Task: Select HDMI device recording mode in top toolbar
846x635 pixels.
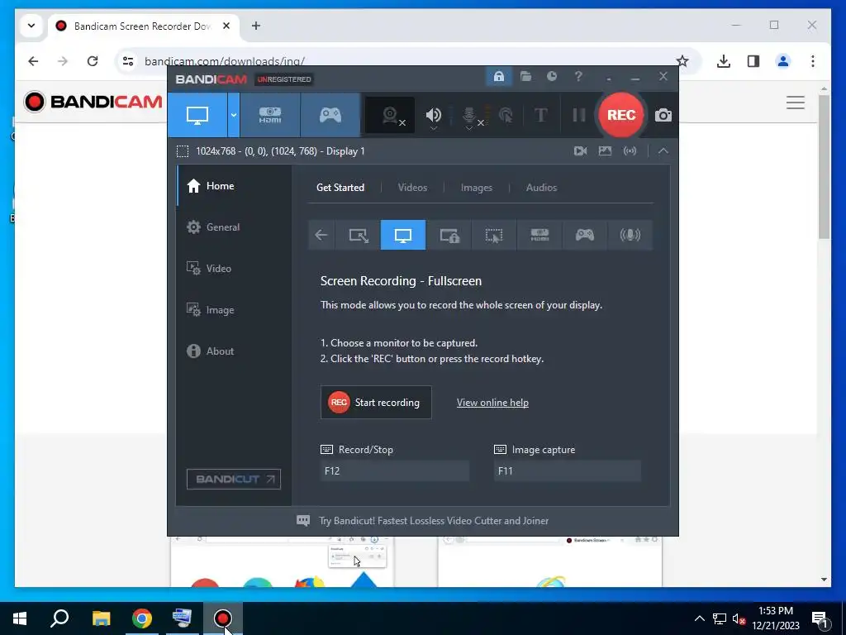Action: [270, 115]
